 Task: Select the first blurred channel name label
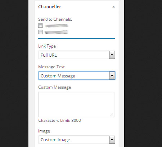(x=57, y=26)
